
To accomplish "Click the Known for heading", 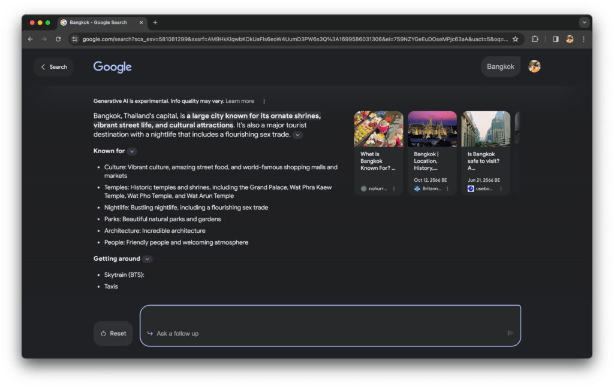I will (x=109, y=151).
